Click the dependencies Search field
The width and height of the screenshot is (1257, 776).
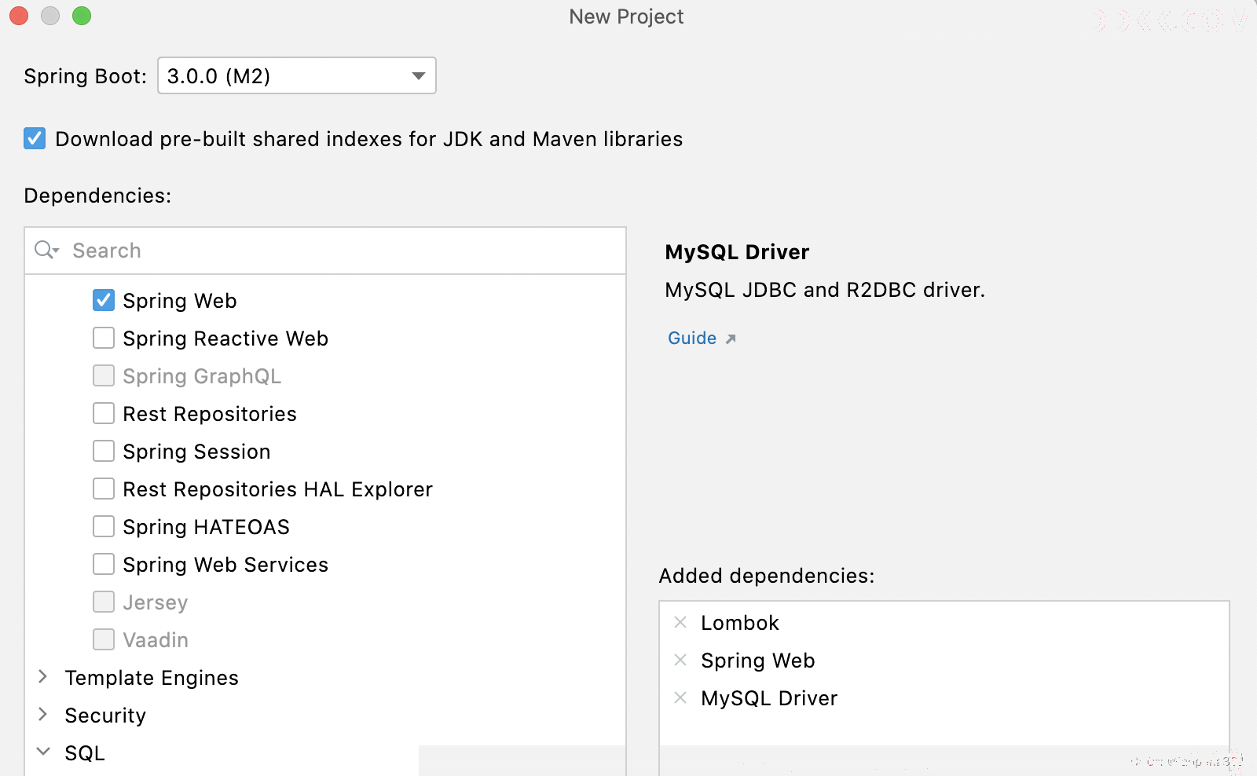point(325,251)
